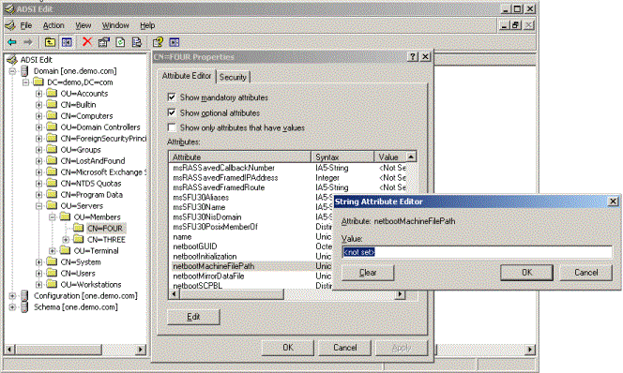Image resolution: width=623 pixels, height=373 pixels.
Task: Enable Show only attributes that have values
Action: pyautogui.click(x=172, y=127)
